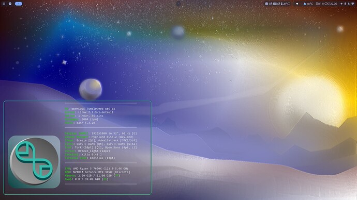Select the active workspace pill indicator
This screenshot has height=200, width=357.
(x=19, y=4)
